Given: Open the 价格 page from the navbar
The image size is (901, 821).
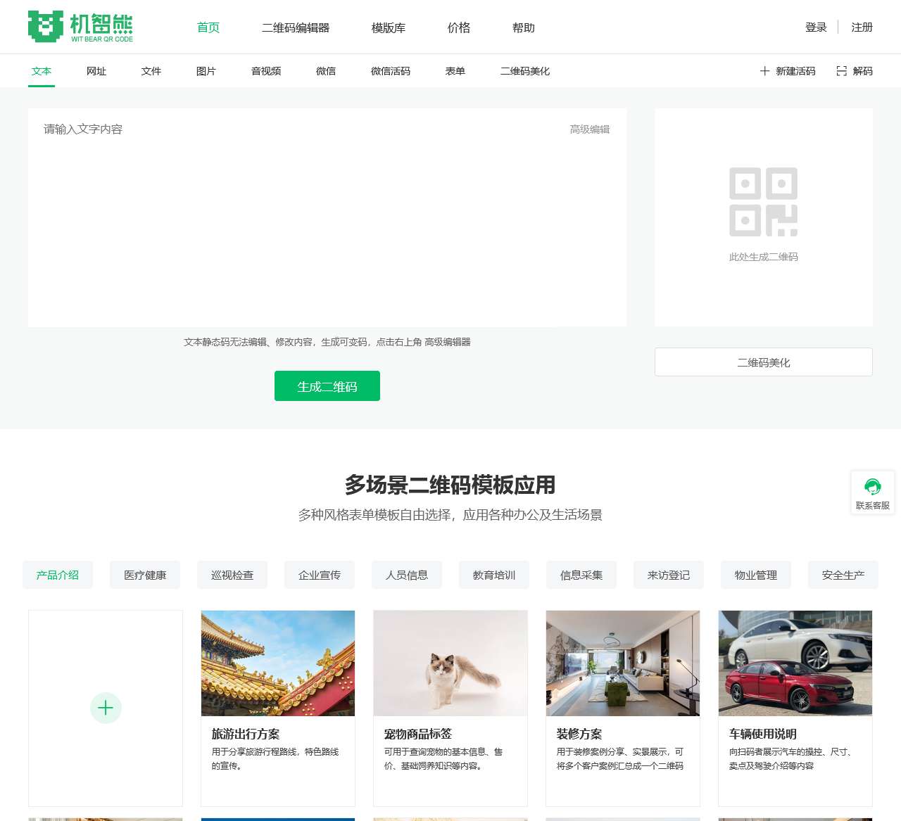Looking at the screenshot, I should point(458,28).
